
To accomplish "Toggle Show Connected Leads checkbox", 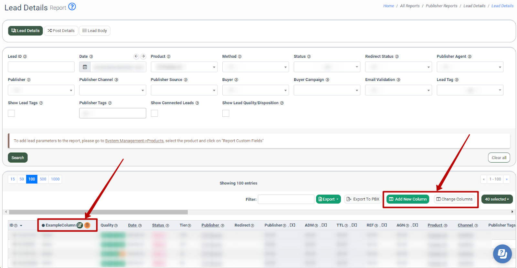I will click(154, 113).
